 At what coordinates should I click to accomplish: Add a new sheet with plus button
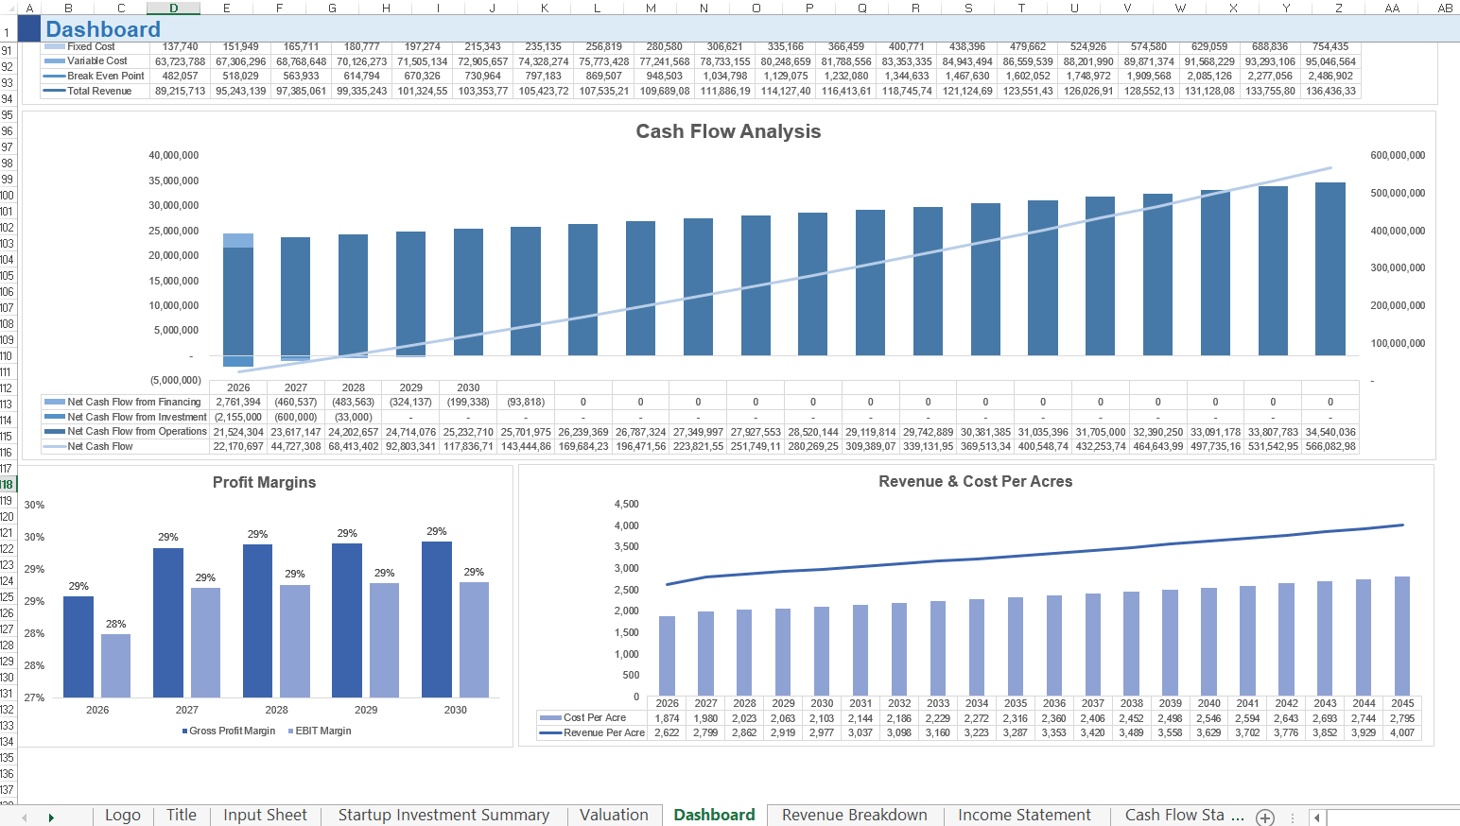click(x=1265, y=817)
